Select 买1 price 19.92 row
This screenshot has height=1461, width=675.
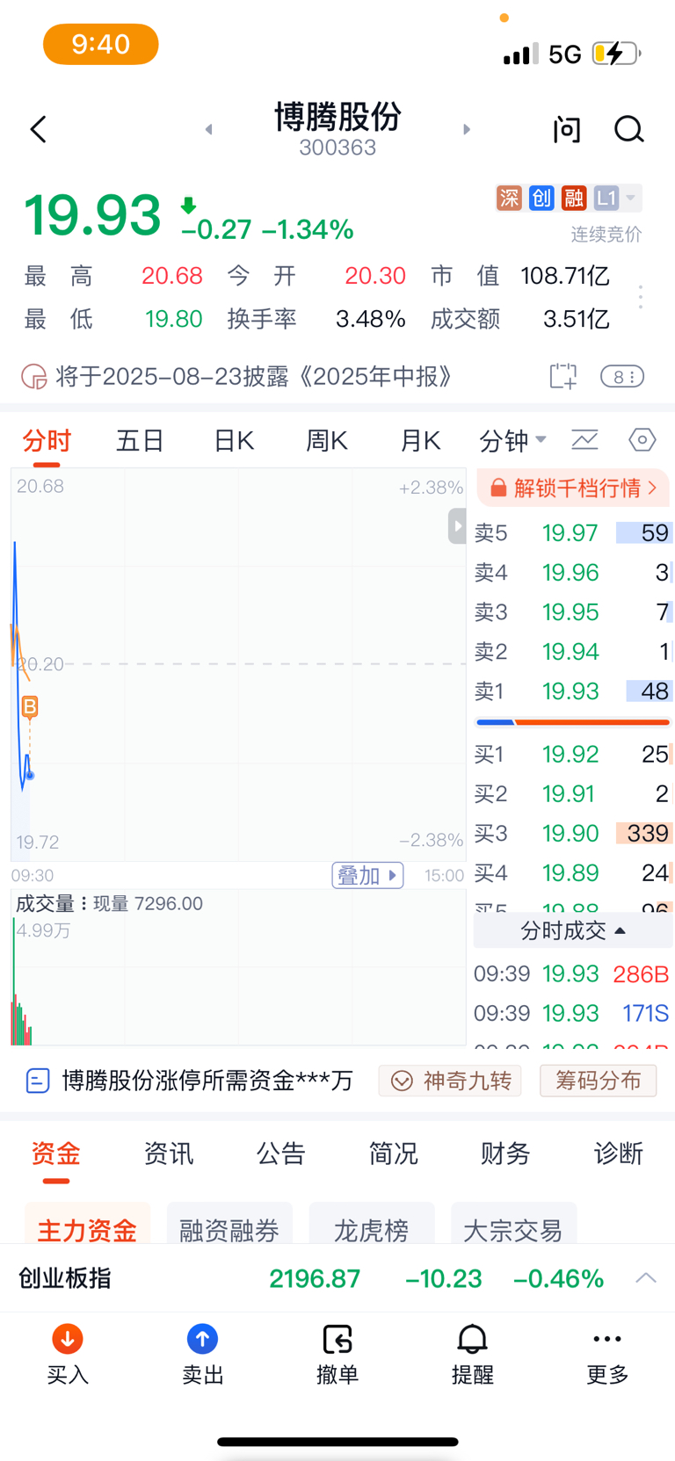click(x=573, y=755)
